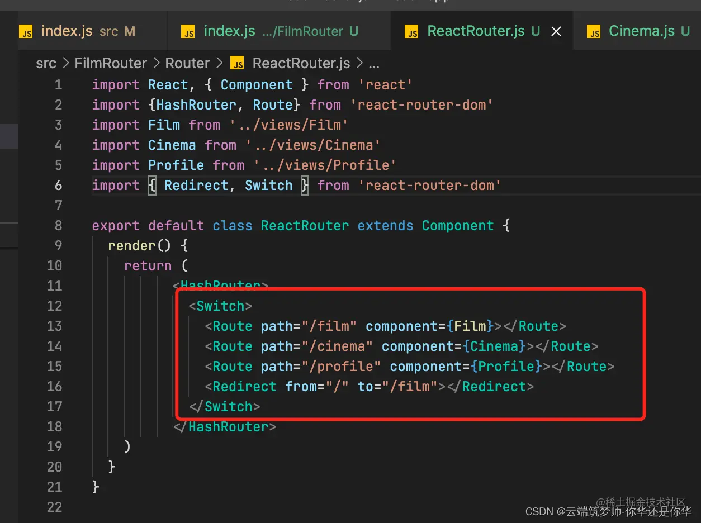Click path="/profile" attribute on line 15

pos(321,367)
